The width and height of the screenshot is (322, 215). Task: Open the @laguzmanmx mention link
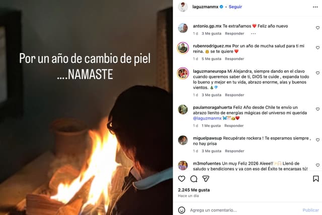click(x=207, y=118)
